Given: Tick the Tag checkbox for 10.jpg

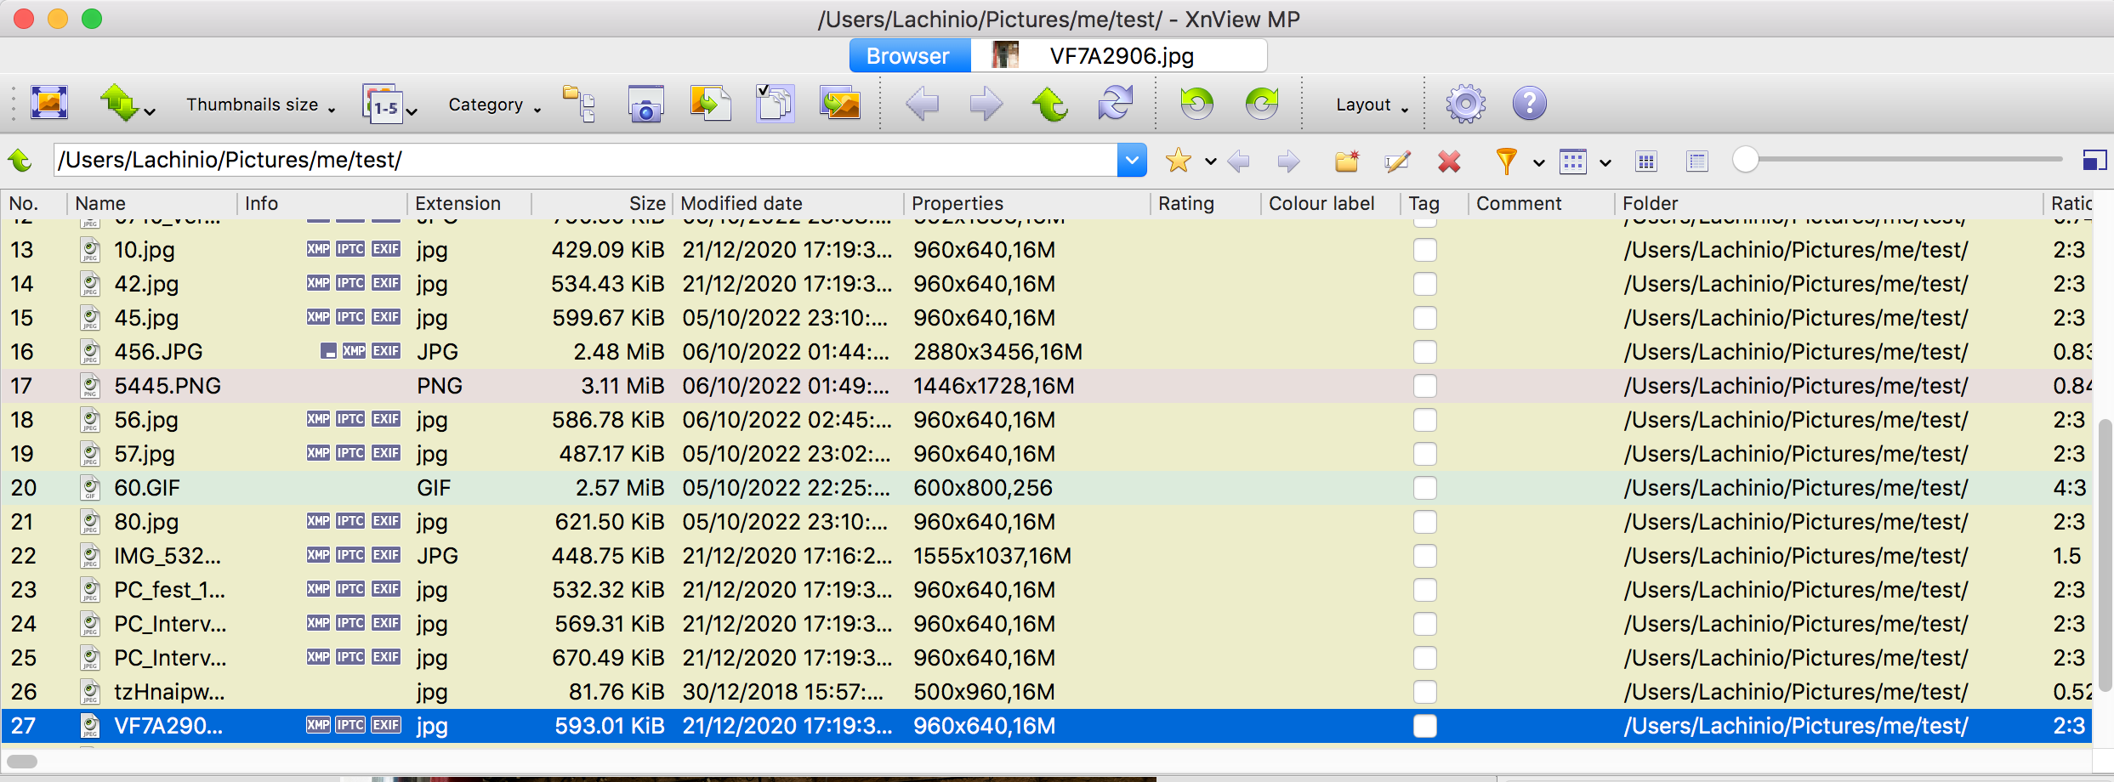Looking at the screenshot, I should 1425,250.
